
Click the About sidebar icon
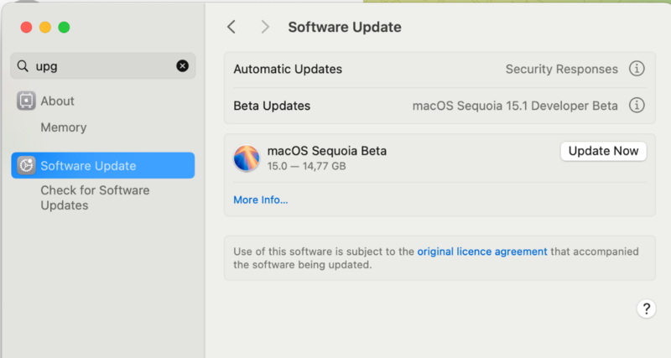click(26, 101)
